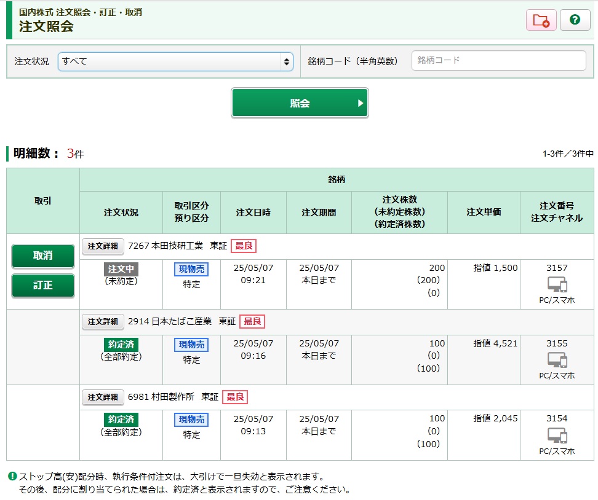Click the 最良 badge on Honda row

tap(244, 246)
